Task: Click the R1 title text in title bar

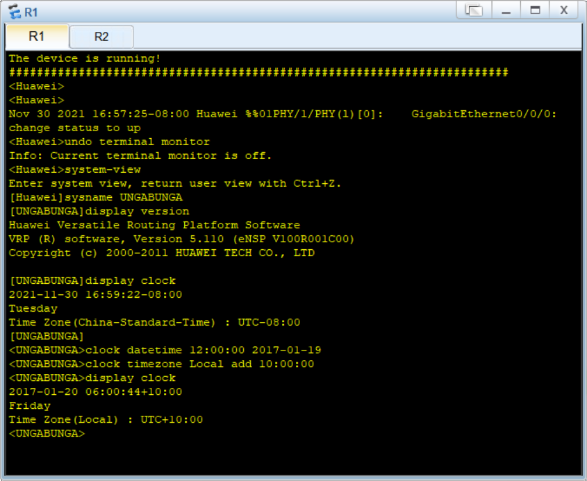Action: click(x=31, y=12)
